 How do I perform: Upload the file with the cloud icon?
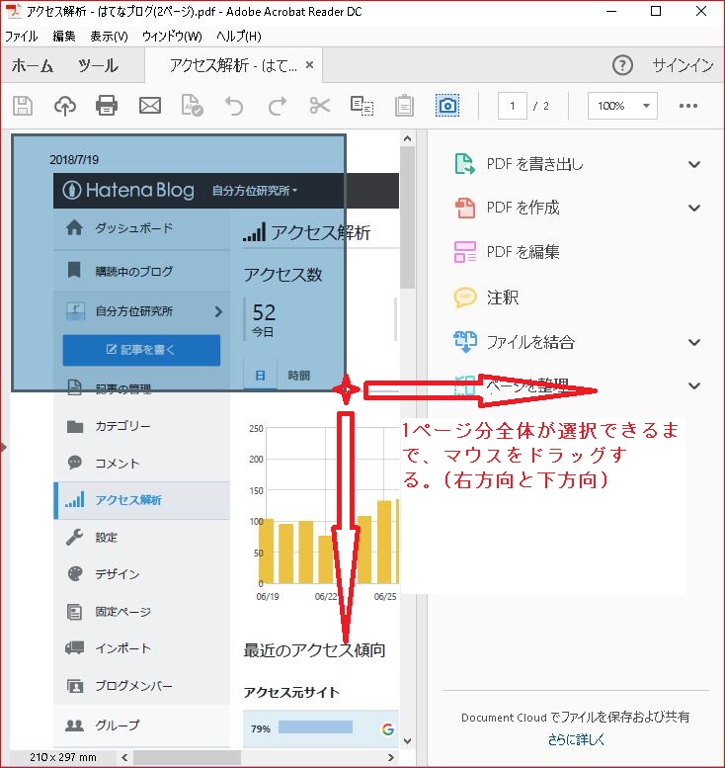point(64,106)
